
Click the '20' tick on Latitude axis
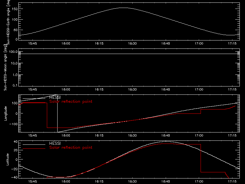point(16,150)
